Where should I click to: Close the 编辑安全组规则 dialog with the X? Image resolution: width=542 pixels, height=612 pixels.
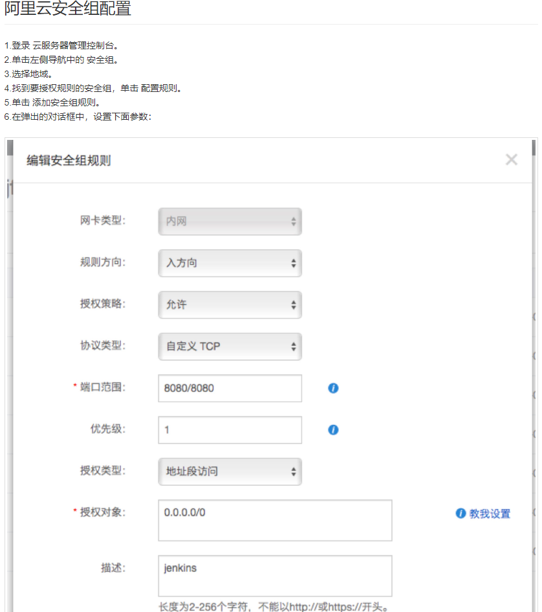coord(512,159)
